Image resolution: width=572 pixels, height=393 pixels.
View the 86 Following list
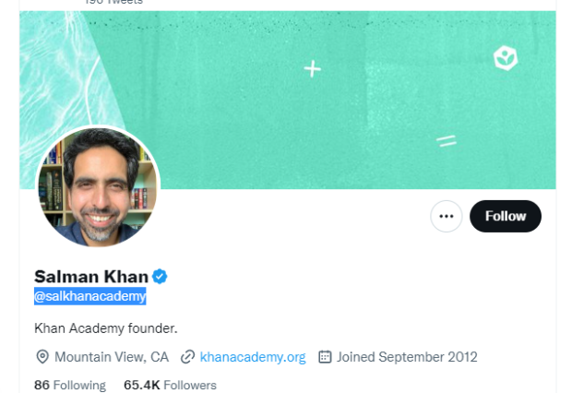tap(70, 385)
